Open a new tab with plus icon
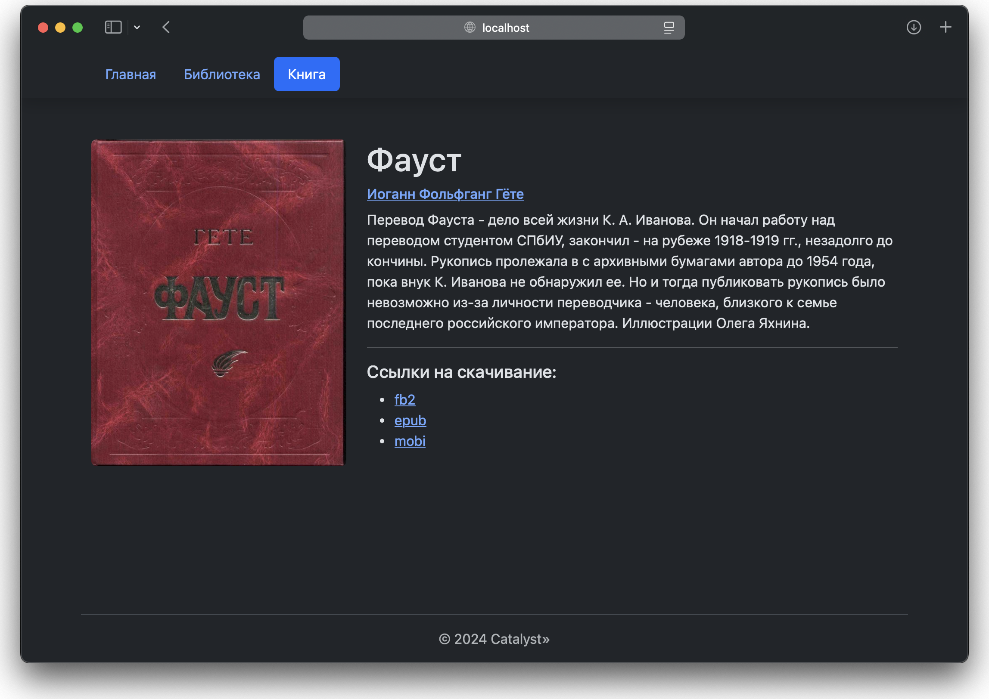Screen dimensions: 989x699 [945, 28]
